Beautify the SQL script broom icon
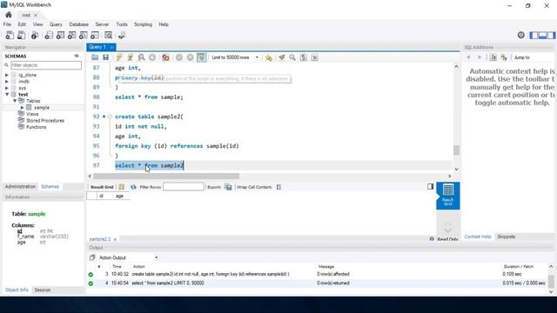 (x=282, y=57)
